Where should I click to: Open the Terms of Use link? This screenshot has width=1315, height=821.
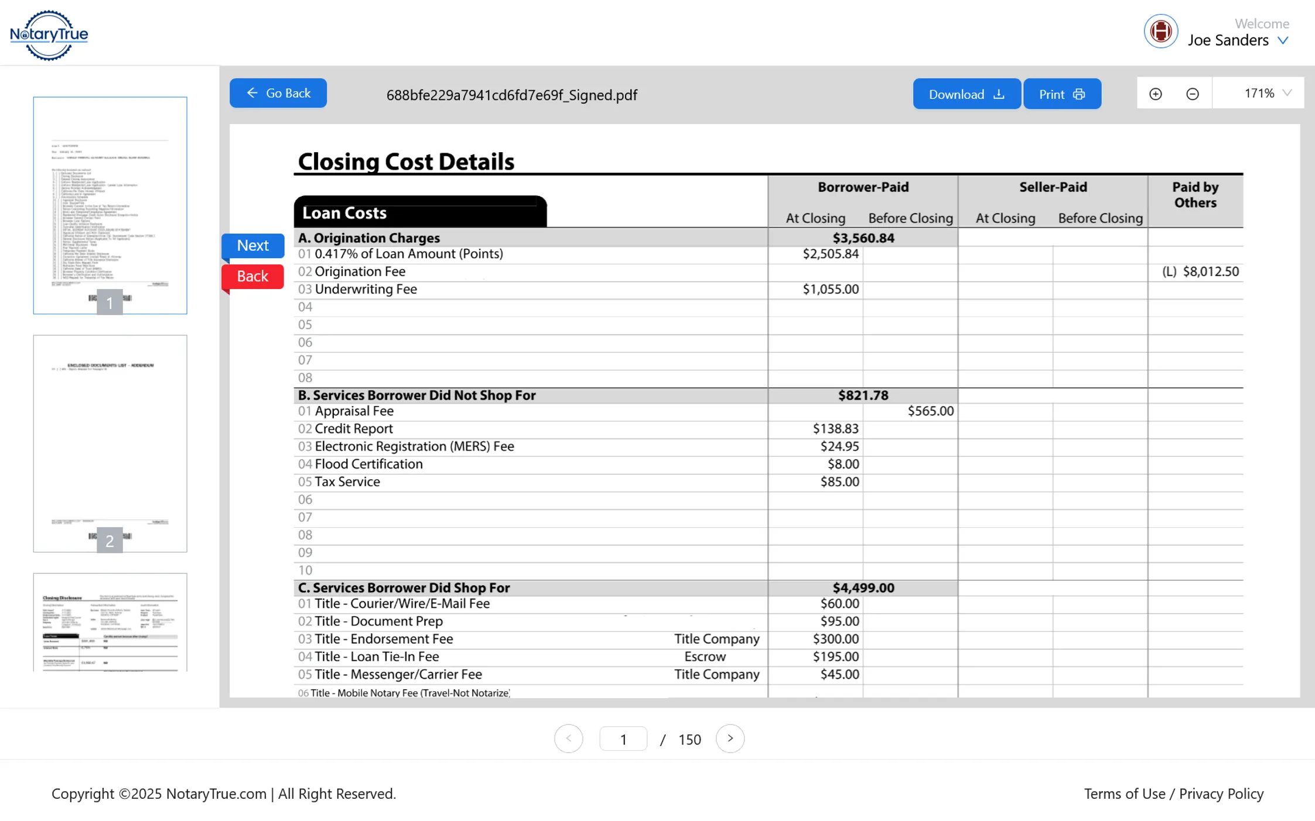tap(1126, 793)
